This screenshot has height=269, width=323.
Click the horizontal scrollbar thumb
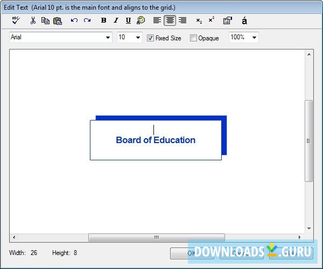tap(157, 237)
